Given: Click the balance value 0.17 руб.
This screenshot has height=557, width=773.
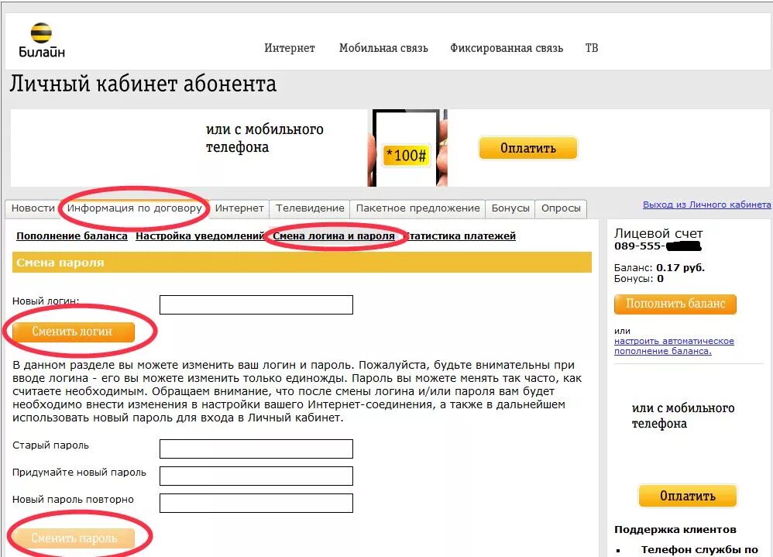Looking at the screenshot, I should click(x=680, y=268).
